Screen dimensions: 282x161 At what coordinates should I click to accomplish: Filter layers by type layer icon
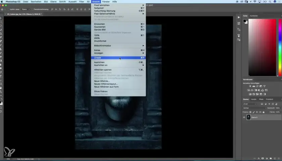point(269,104)
